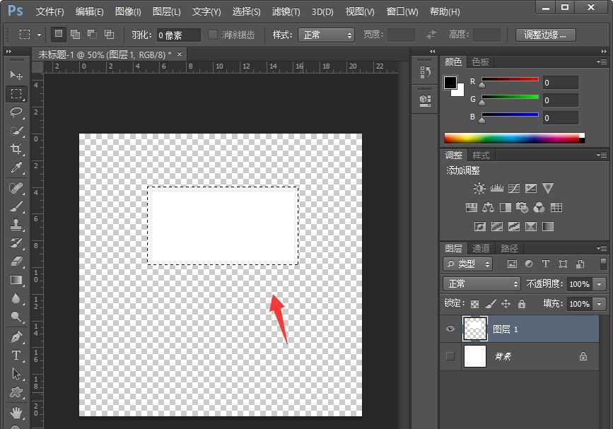This screenshot has width=613, height=429.
Task: Show the 背景 layer by clicking its eye box
Action: click(x=450, y=356)
